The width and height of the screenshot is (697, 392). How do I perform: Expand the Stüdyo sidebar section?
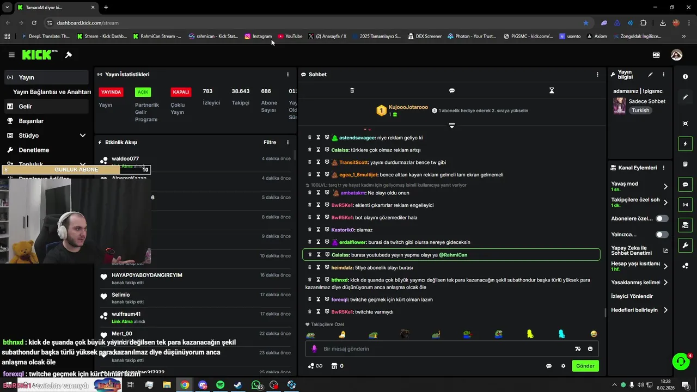click(x=83, y=136)
